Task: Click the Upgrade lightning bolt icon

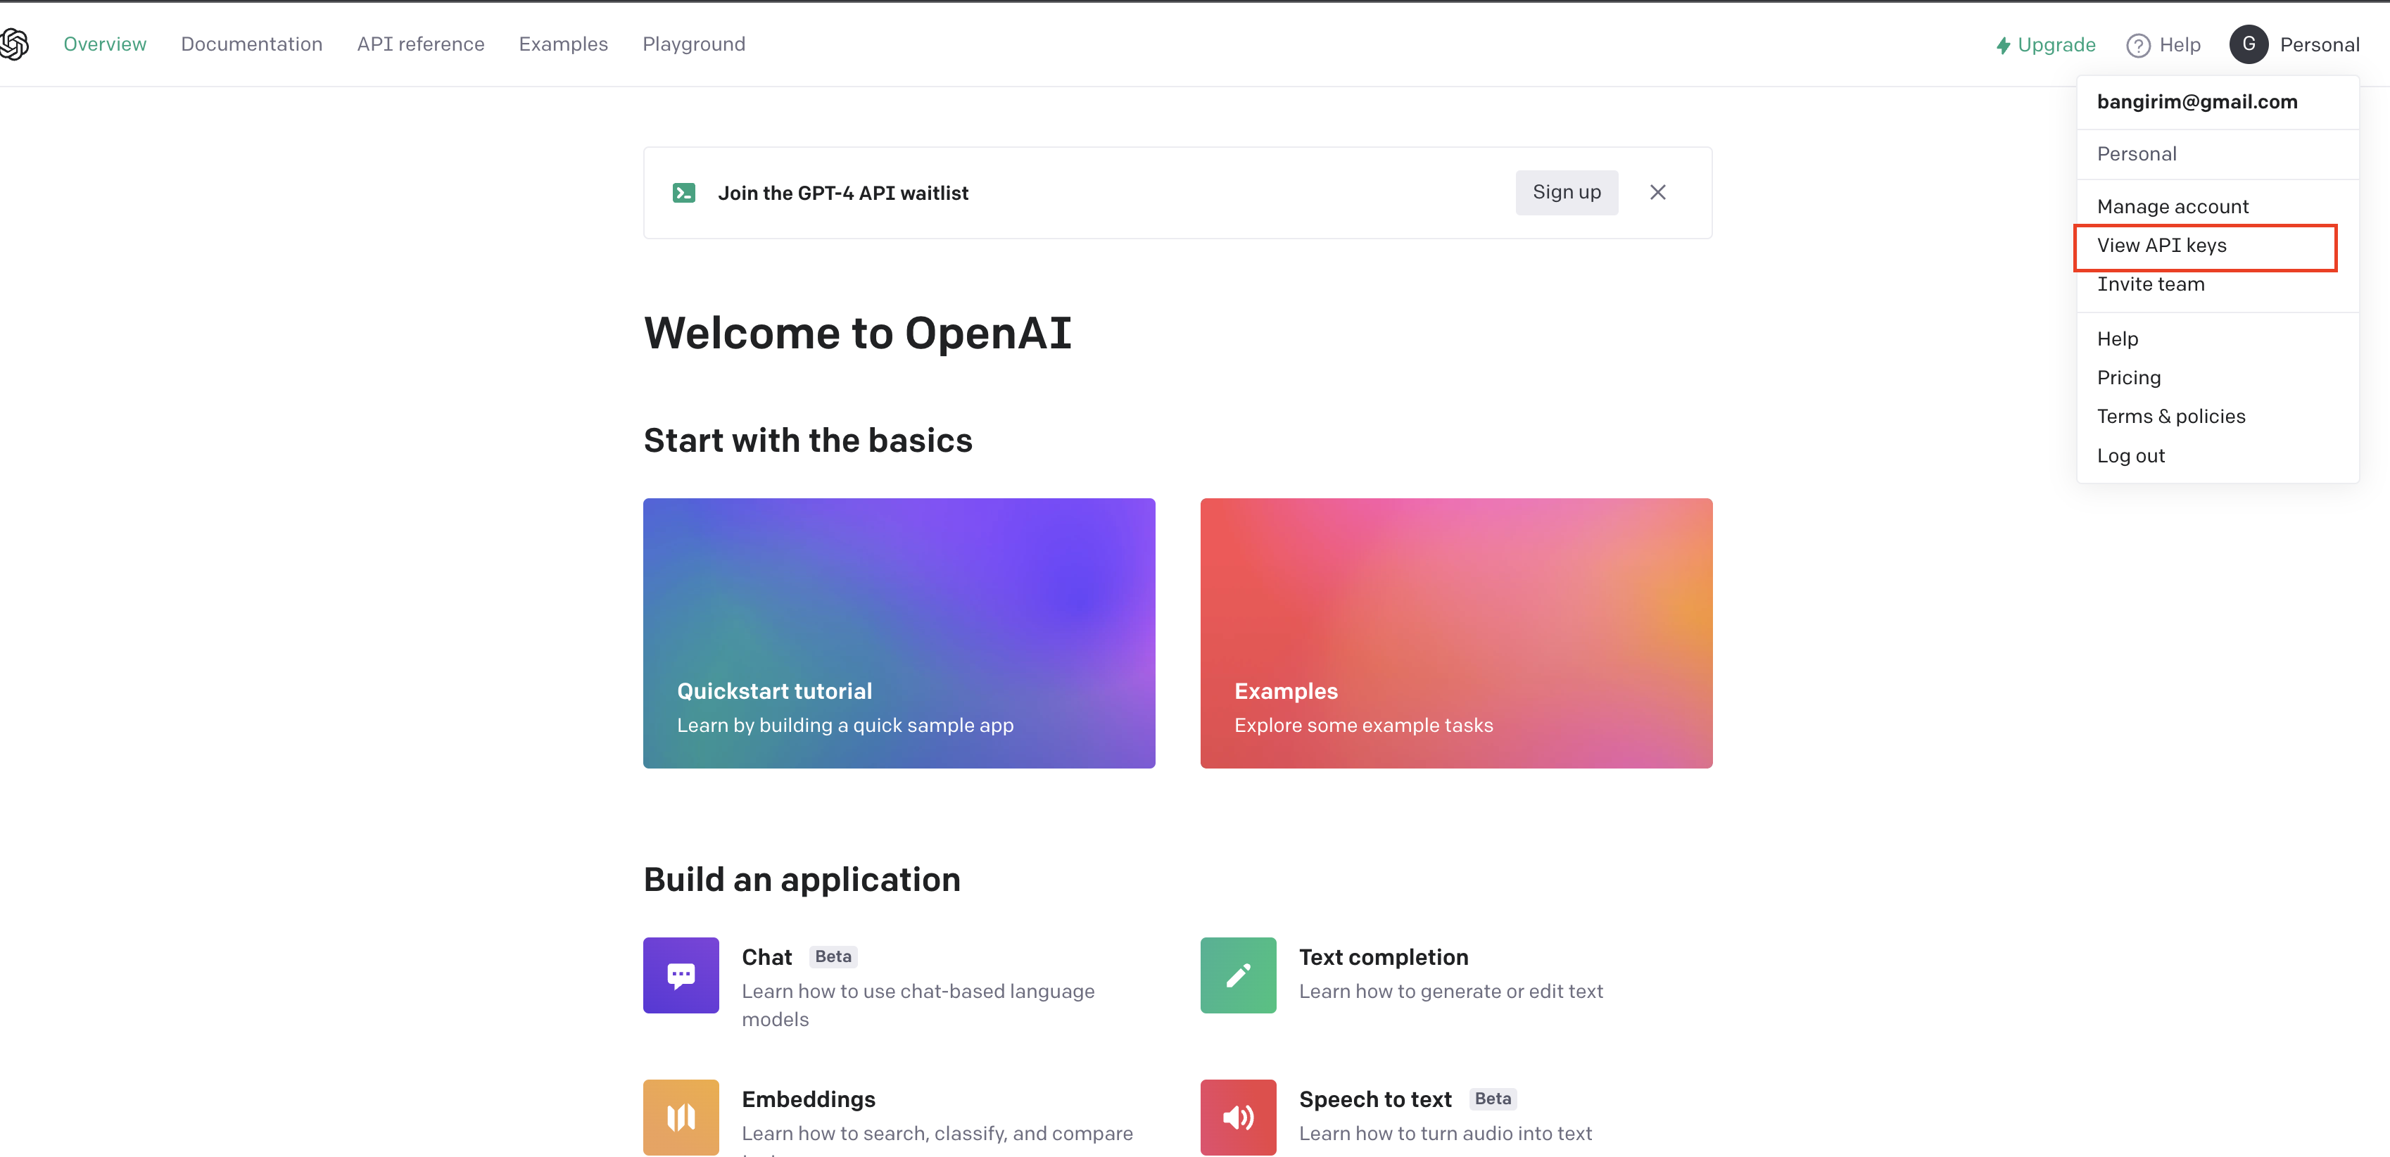Action: click(2003, 44)
